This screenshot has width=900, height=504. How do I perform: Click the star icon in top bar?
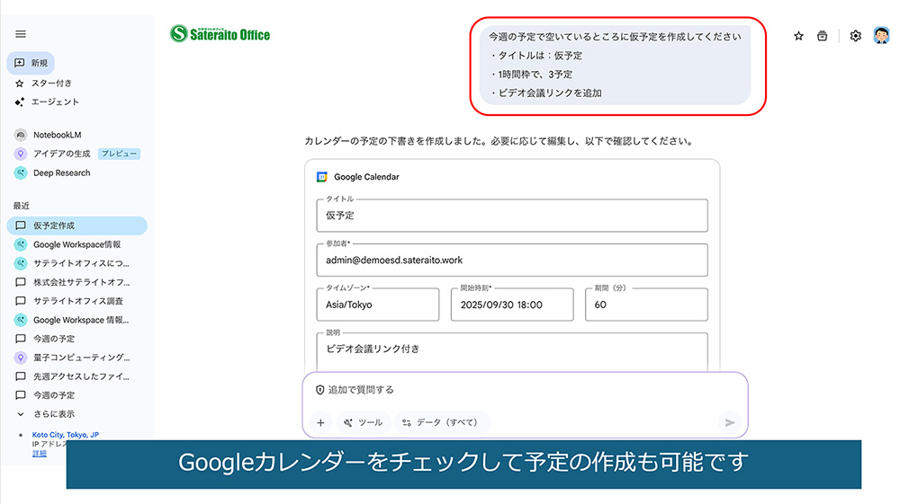(x=798, y=36)
